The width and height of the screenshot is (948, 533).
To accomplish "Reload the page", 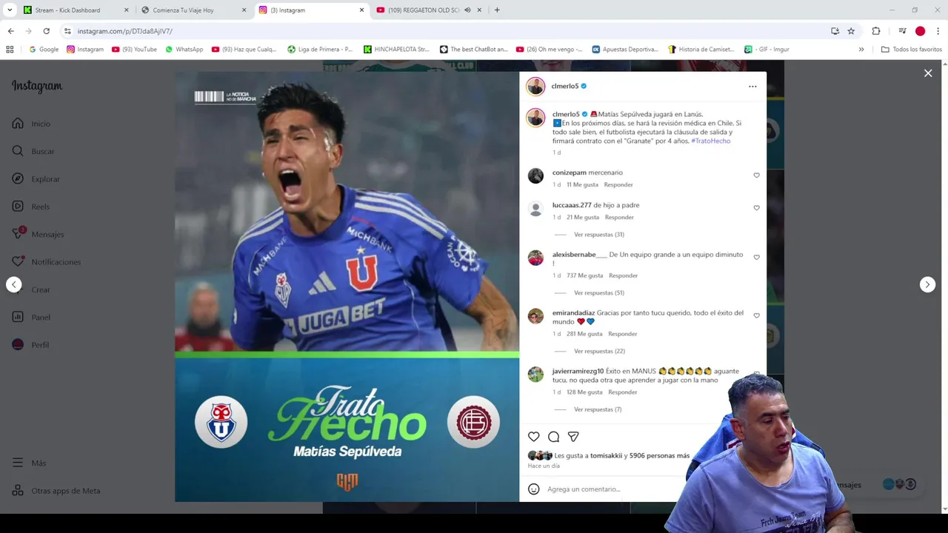I will coord(46,31).
